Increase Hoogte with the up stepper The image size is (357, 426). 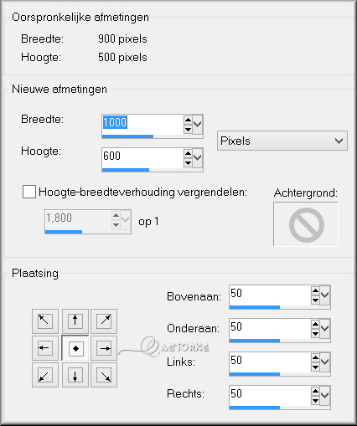tap(188, 153)
